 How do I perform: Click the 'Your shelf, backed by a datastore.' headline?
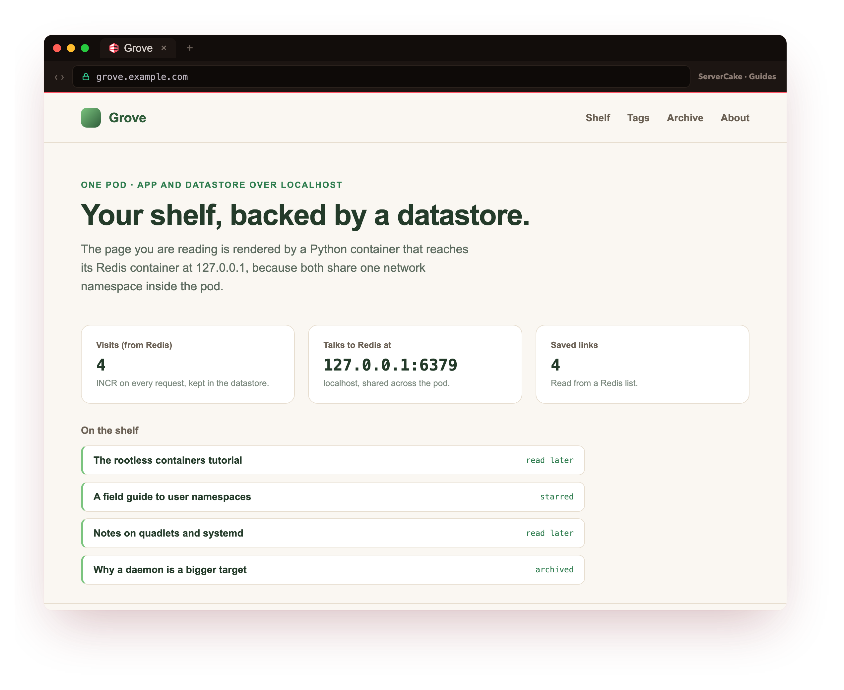(x=305, y=215)
